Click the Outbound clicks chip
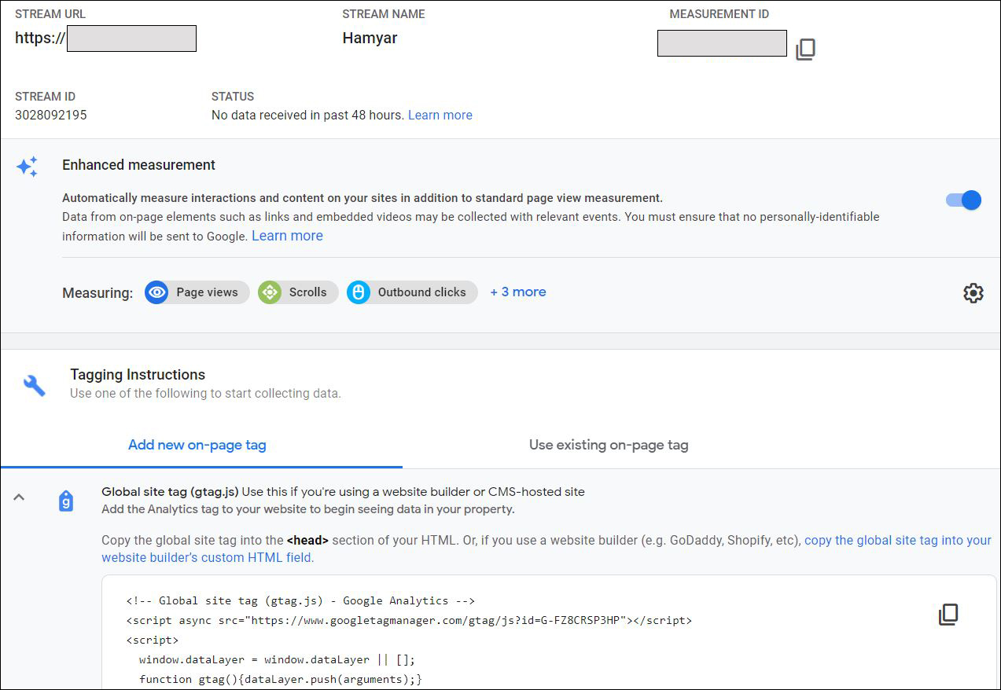The image size is (1001, 690). click(x=412, y=292)
